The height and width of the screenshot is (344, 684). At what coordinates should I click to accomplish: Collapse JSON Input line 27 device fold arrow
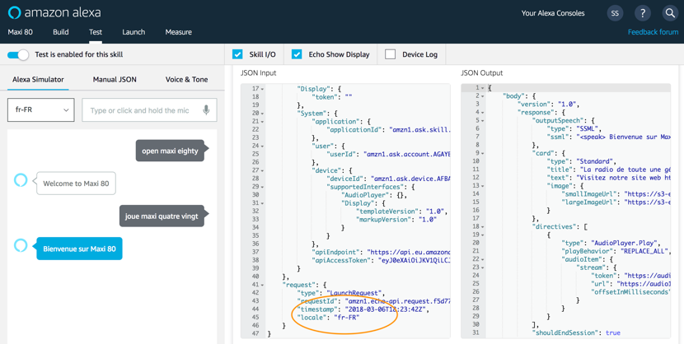click(262, 170)
